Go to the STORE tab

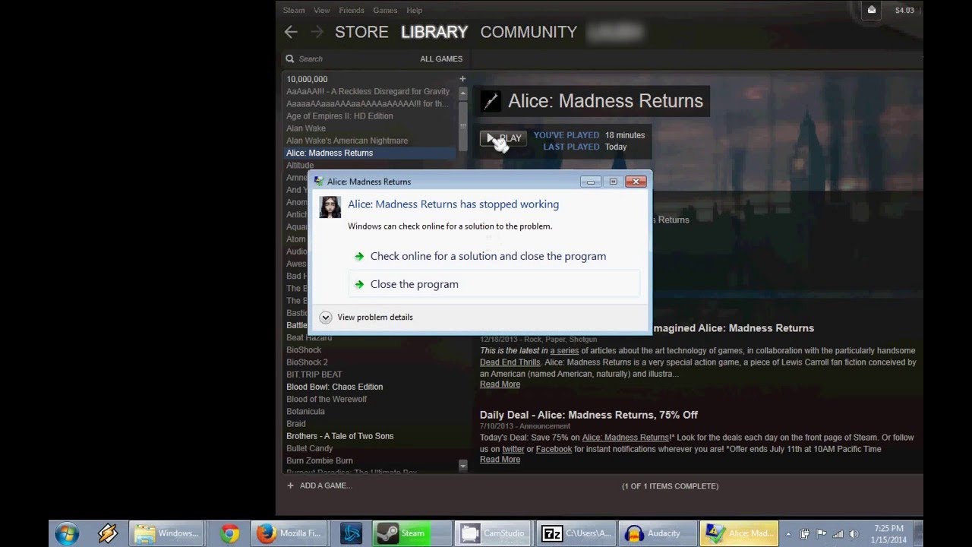point(361,32)
